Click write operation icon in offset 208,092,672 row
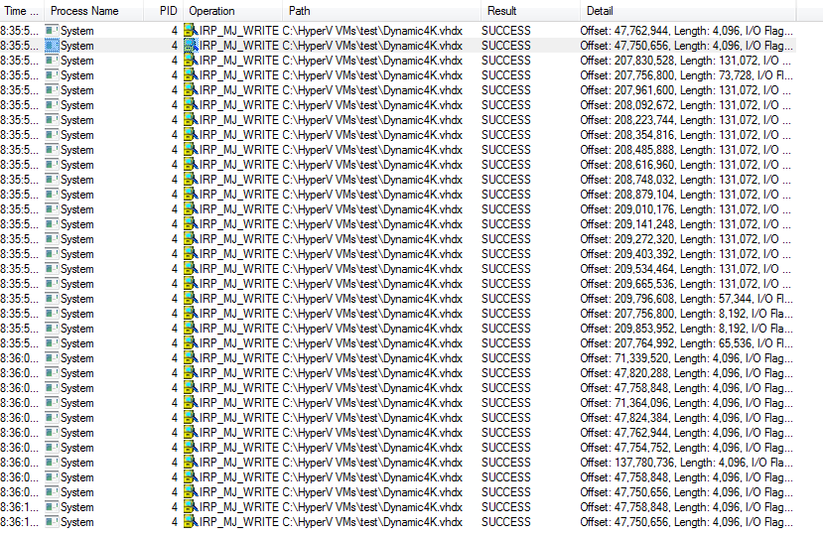This screenshot has width=823, height=538. pos(190,105)
